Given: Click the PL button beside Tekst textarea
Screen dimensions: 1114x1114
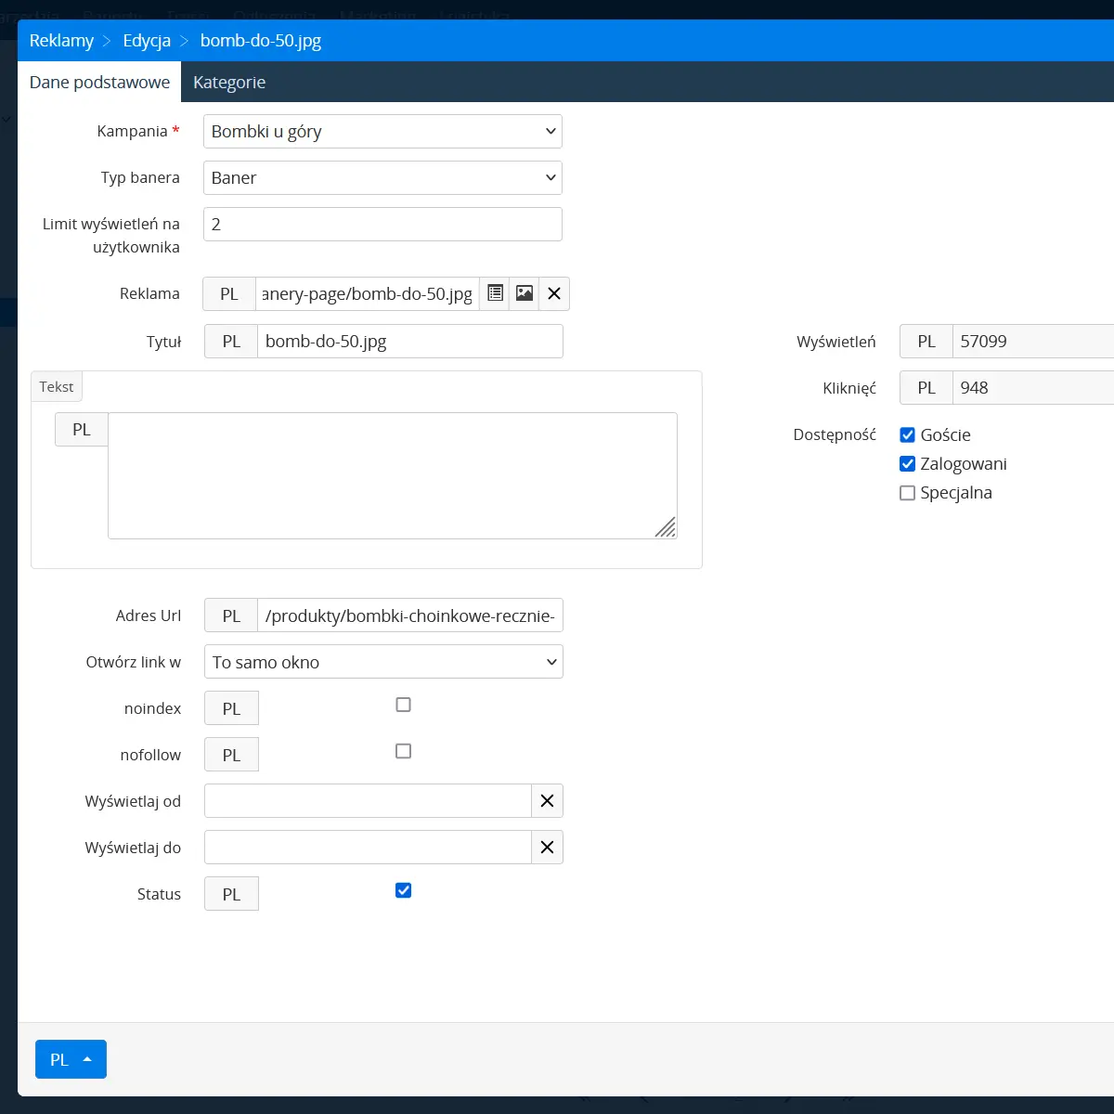Looking at the screenshot, I should (x=82, y=430).
